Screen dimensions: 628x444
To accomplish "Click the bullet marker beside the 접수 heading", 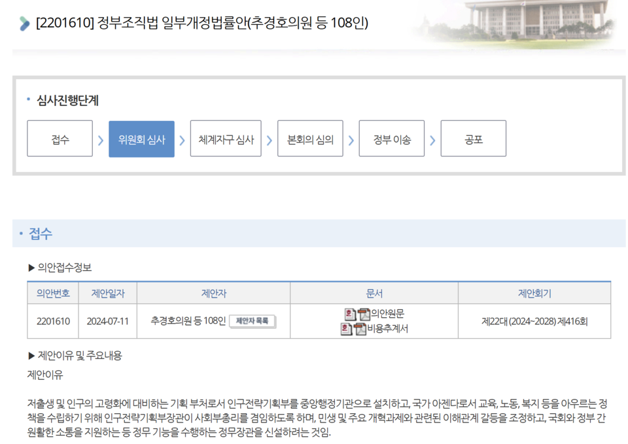I will [21, 233].
